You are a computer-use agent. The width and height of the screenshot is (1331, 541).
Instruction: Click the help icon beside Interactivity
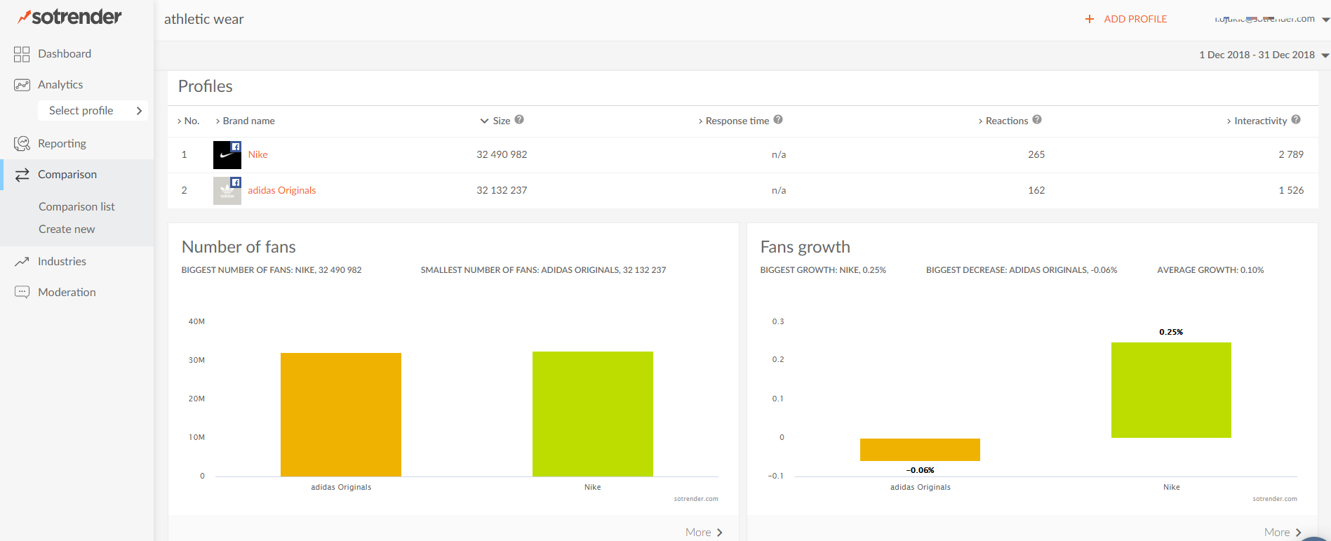1296,120
